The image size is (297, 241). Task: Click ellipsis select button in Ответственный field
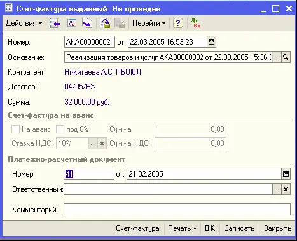click(x=277, y=189)
